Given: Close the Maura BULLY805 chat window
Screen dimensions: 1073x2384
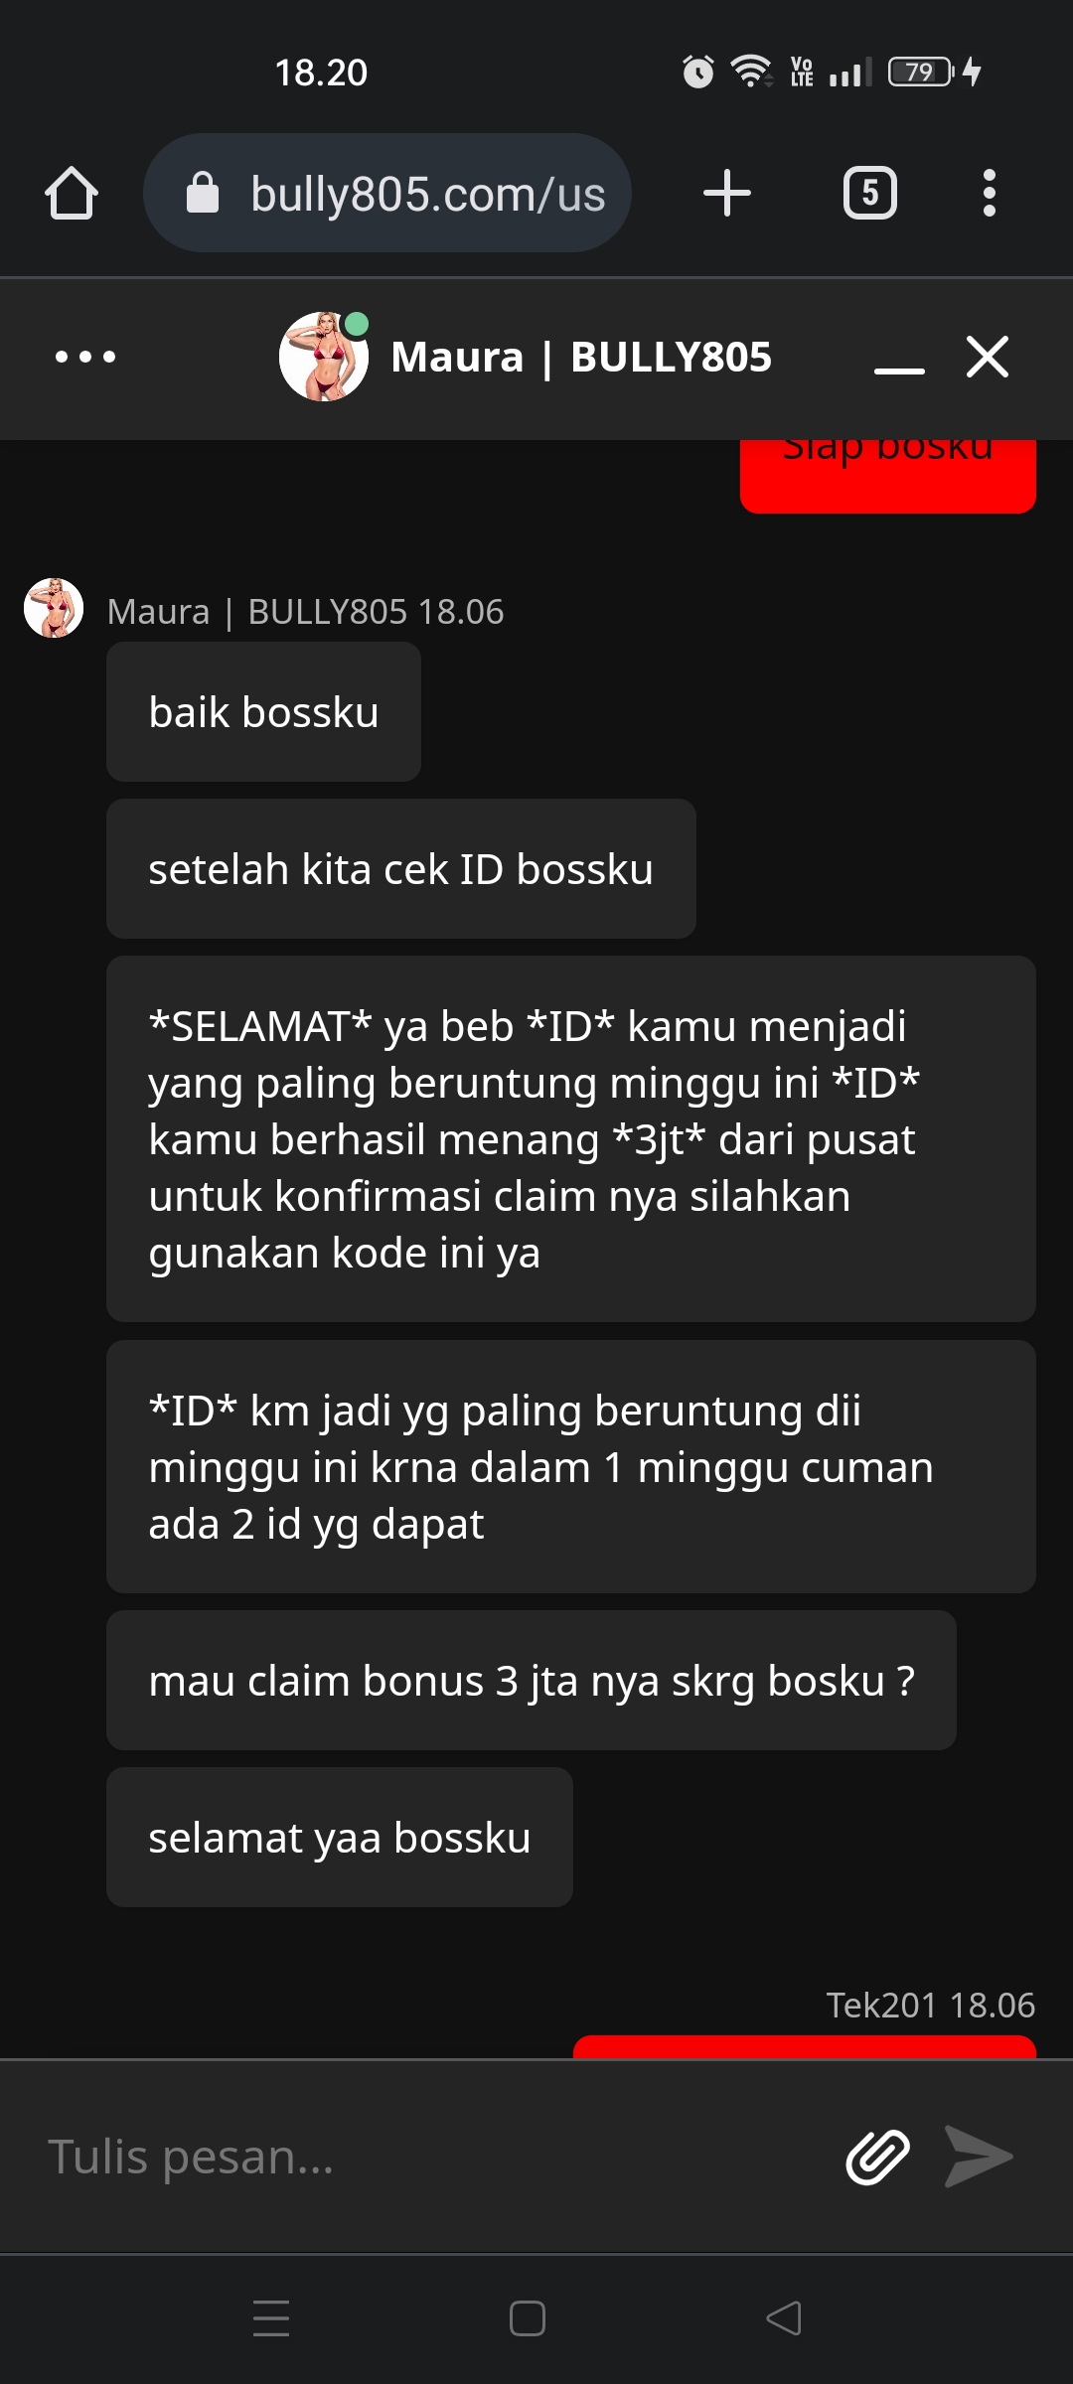Looking at the screenshot, I should click(x=988, y=357).
